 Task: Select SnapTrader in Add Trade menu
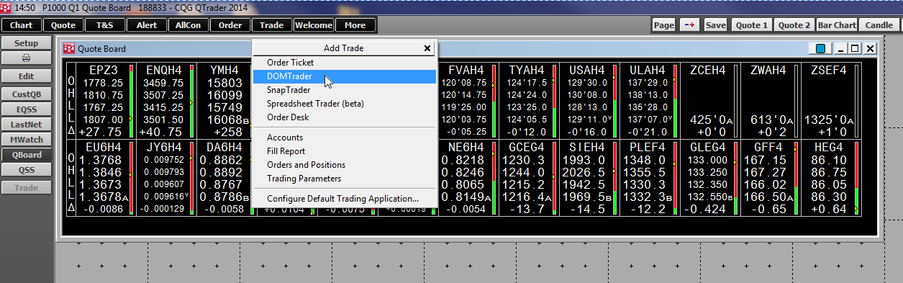pyautogui.click(x=345, y=90)
